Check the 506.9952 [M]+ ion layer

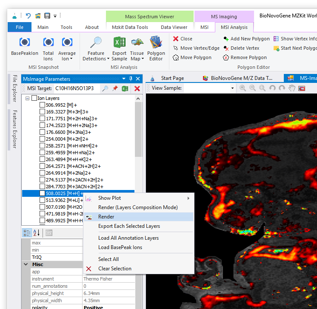[42, 105]
